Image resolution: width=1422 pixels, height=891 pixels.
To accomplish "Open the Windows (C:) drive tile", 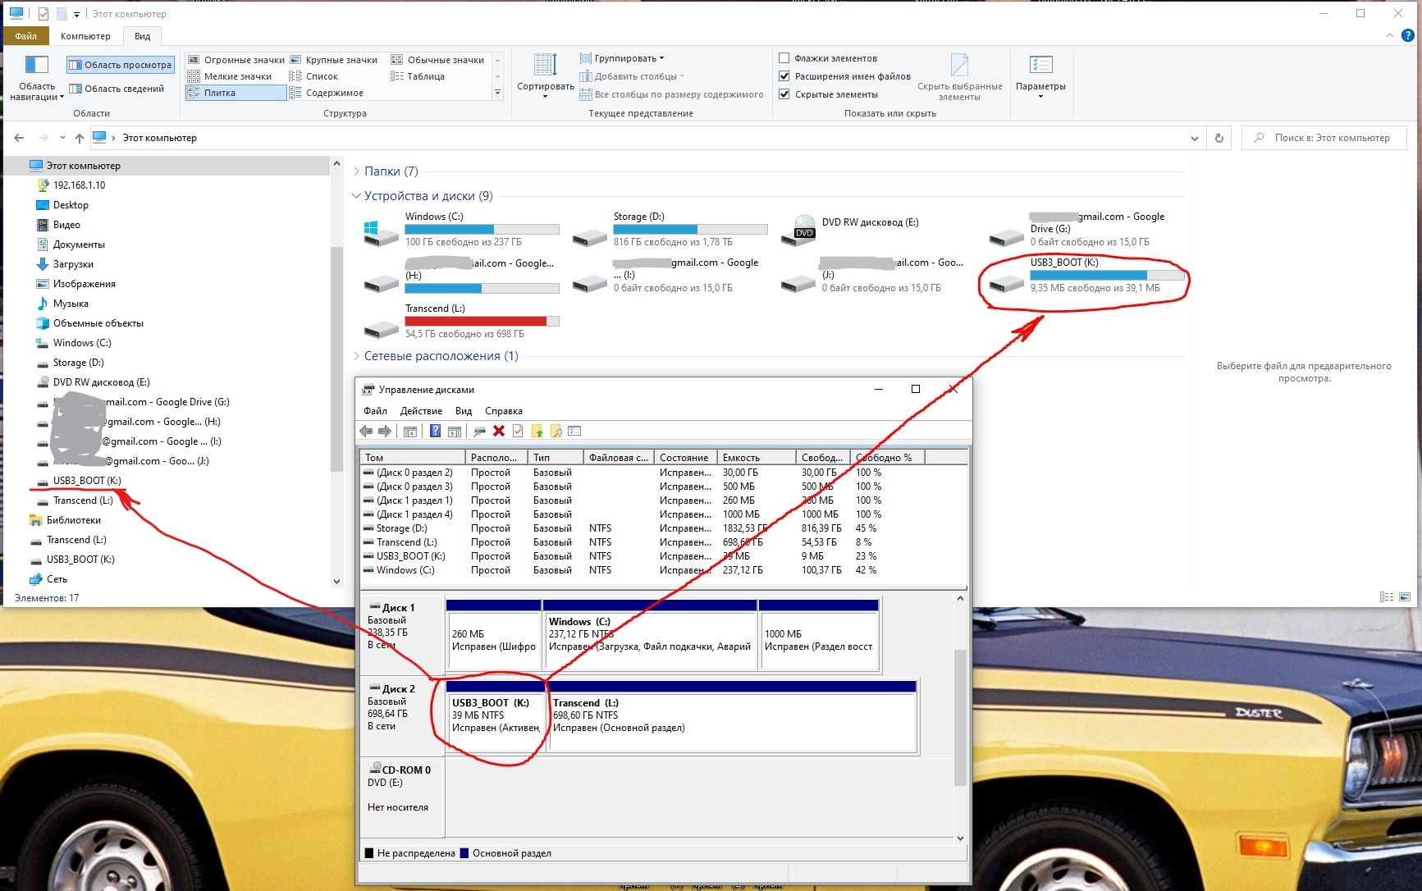I will [462, 230].
